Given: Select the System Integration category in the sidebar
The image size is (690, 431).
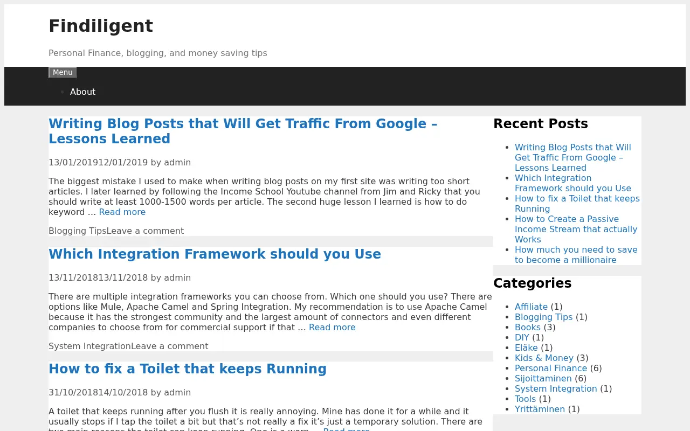Looking at the screenshot, I should click(x=556, y=388).
